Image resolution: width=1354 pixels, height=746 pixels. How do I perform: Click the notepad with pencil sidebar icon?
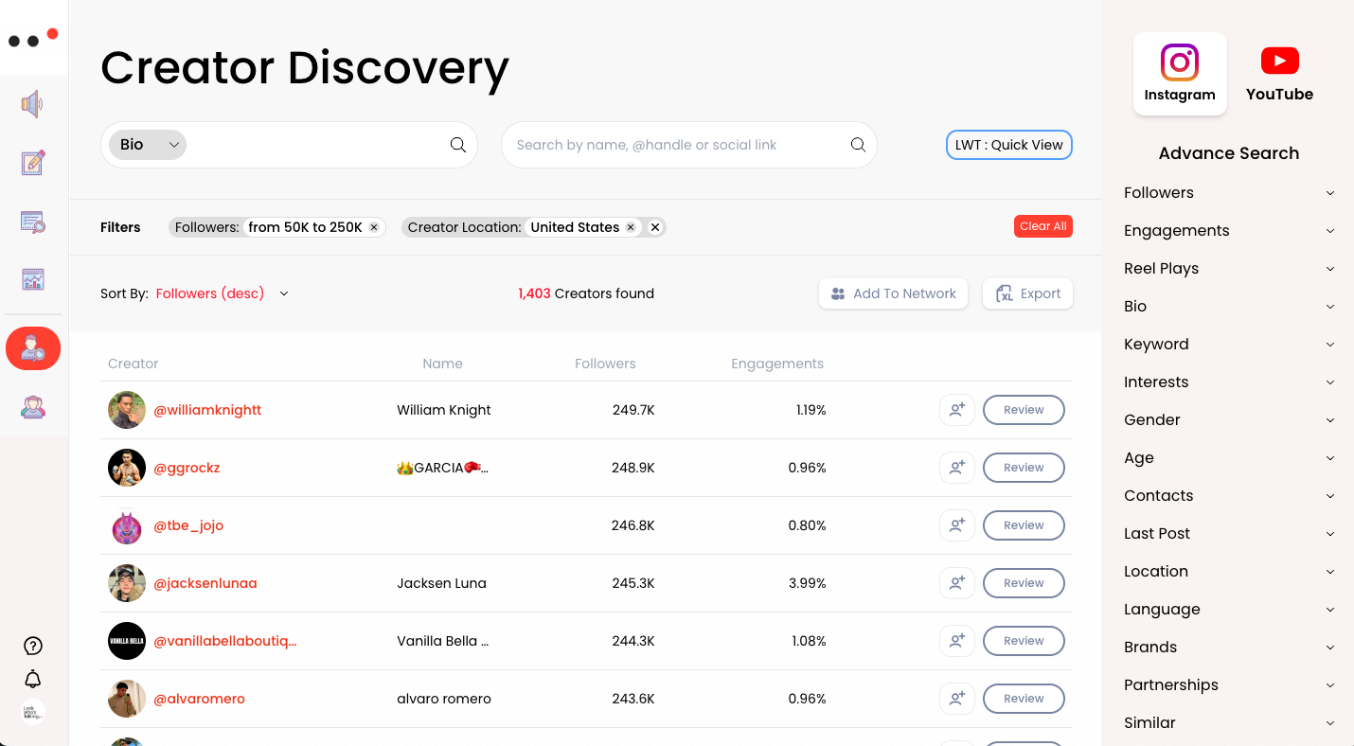(32, 163)
